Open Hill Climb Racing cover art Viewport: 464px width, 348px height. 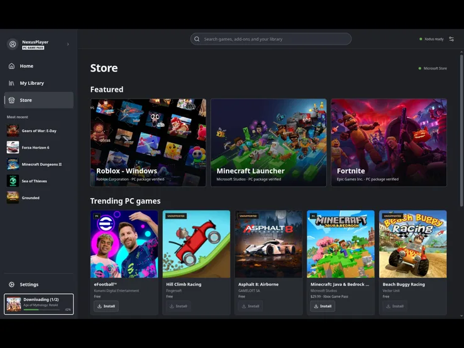point(197,244)
